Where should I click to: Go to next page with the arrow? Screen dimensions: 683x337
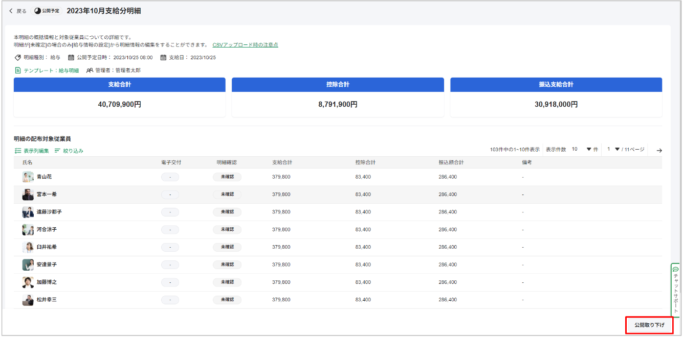coord(659,150)
